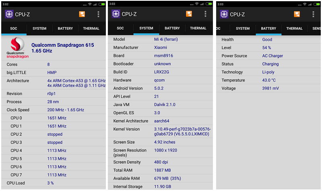
Task: Click the Qualcomm Snapdragon 615 heading
Action: click(x=63, y=48)
